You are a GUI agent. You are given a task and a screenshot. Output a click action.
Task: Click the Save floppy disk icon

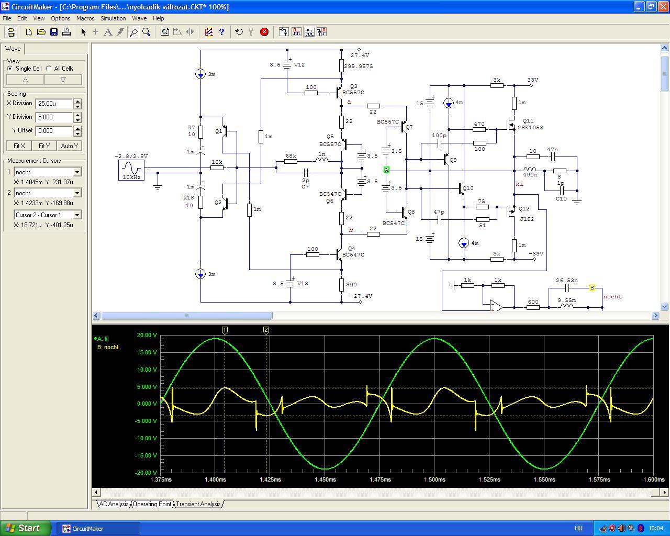54,32
